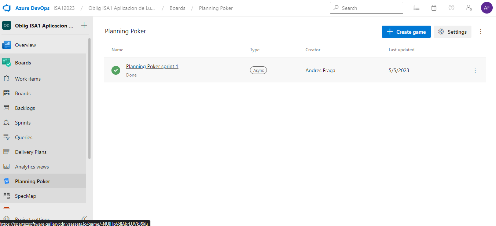Click the OD project avatar icon
The height and width of the screenshot is (226, 496).
(x=7, y=25)
